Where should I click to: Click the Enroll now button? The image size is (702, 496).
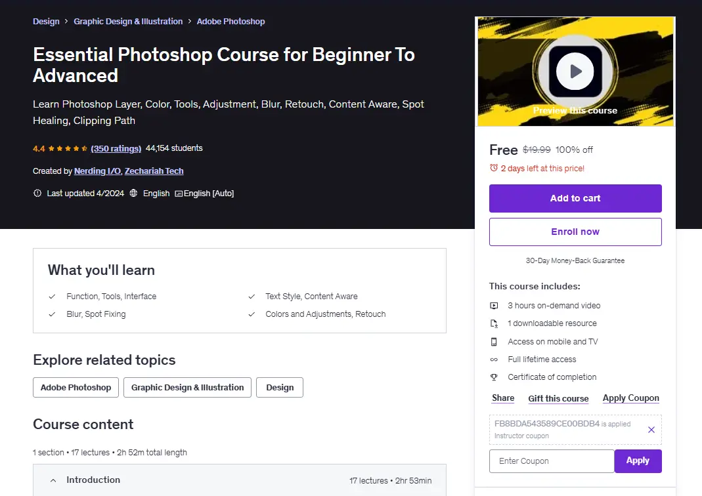pos(575,232)
